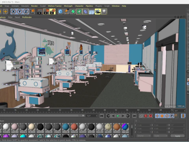Click the material manager vertical scrollbar

click(132, 130)
